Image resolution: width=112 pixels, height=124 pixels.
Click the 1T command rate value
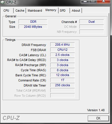(x=63, y=80)
